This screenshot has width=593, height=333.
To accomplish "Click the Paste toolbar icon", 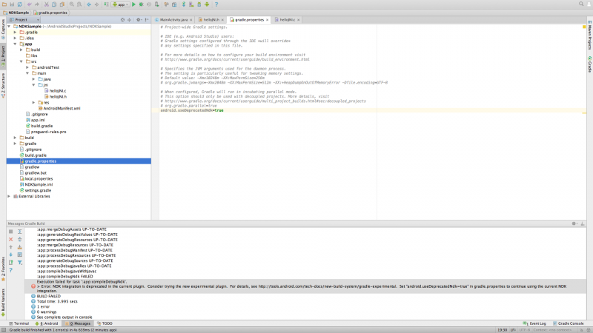I will click(62, 4).
